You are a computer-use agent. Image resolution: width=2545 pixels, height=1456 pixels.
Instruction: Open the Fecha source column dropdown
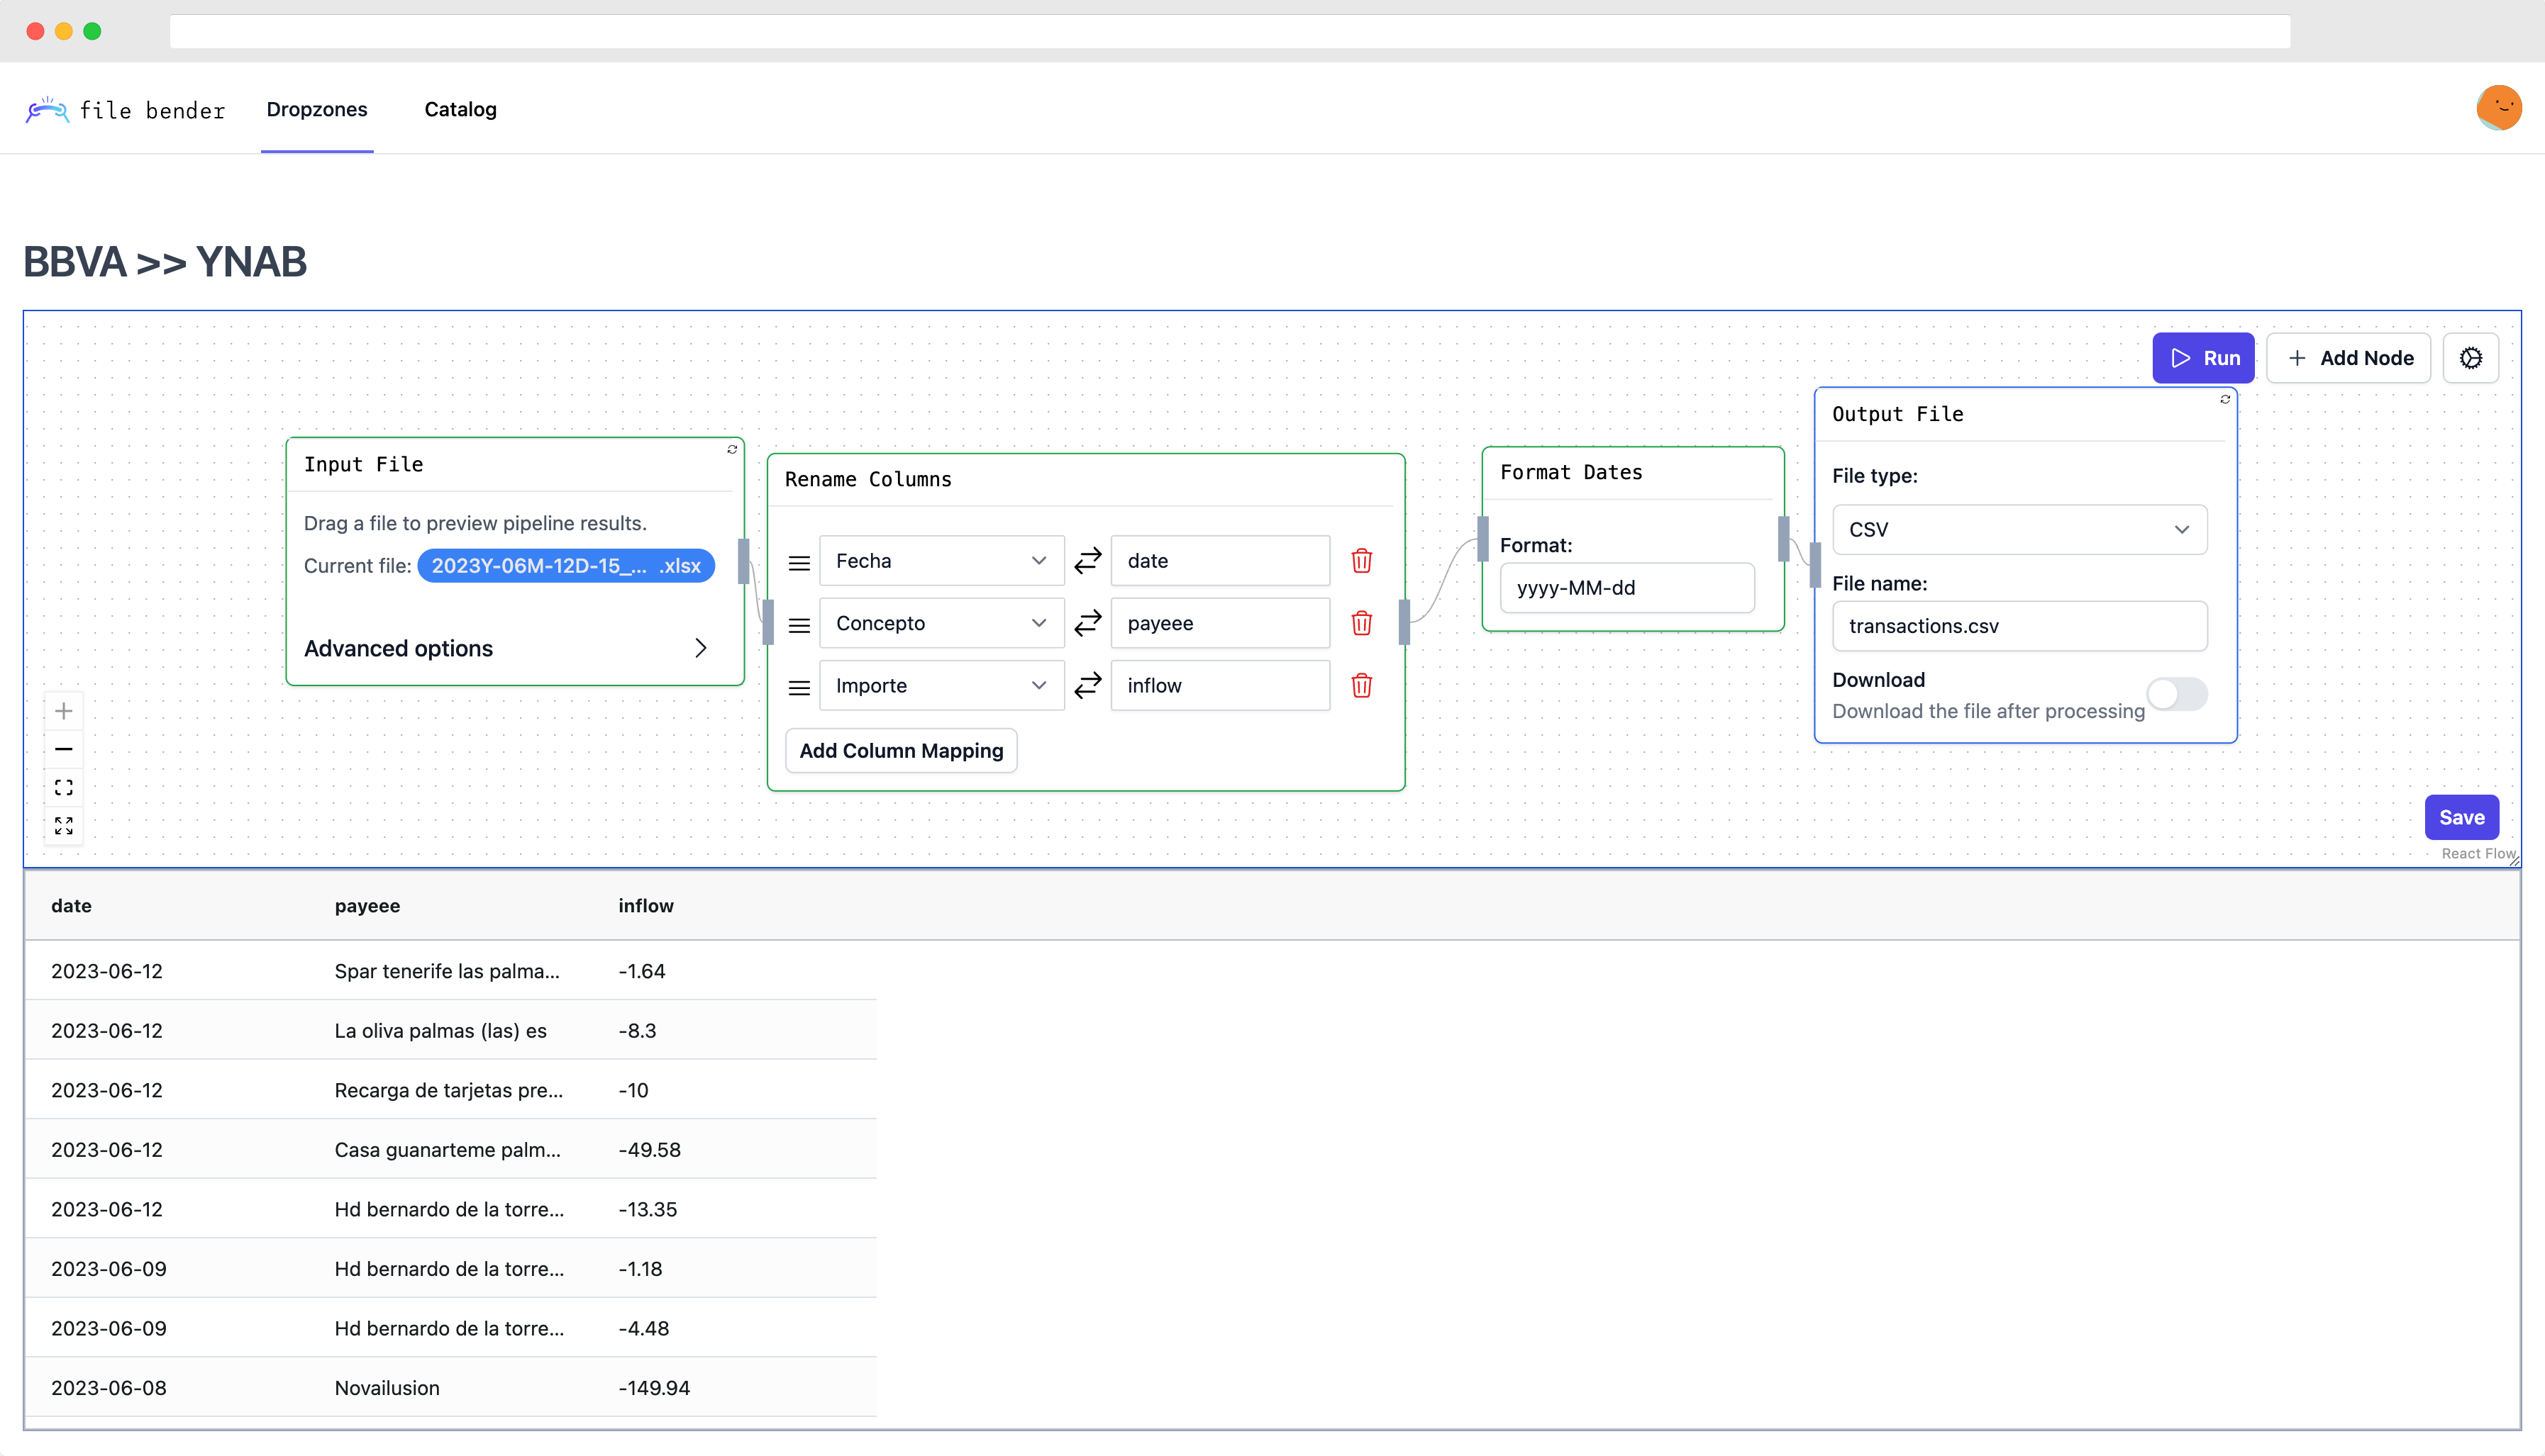(x=941, y=561)
